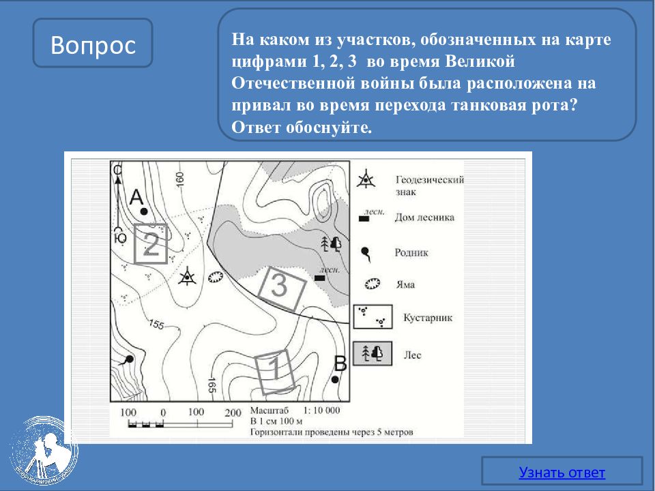655x491 pixels.
Task: Click the 'Вопрос' title box
Action: [93, 43]
